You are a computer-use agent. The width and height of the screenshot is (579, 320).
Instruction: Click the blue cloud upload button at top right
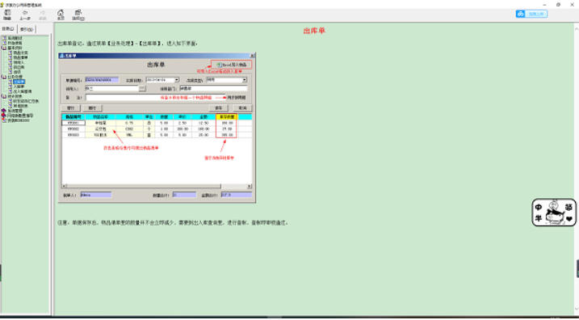[x=531, y=14]
